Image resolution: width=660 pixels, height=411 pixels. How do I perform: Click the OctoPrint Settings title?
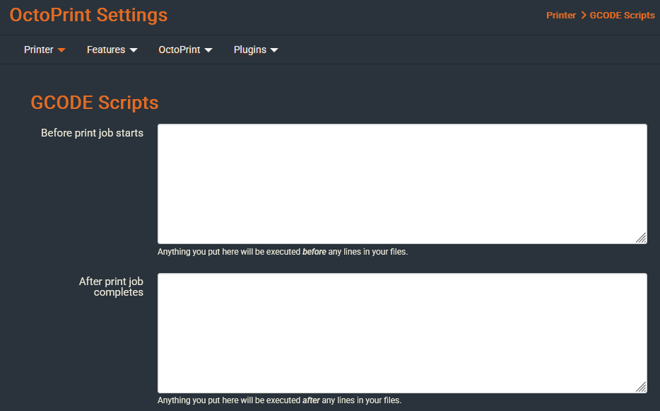point(88,15)
